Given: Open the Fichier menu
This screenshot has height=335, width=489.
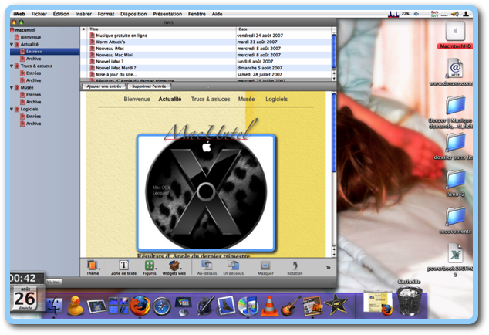Looking at the screenshot, I should [39, 14].
